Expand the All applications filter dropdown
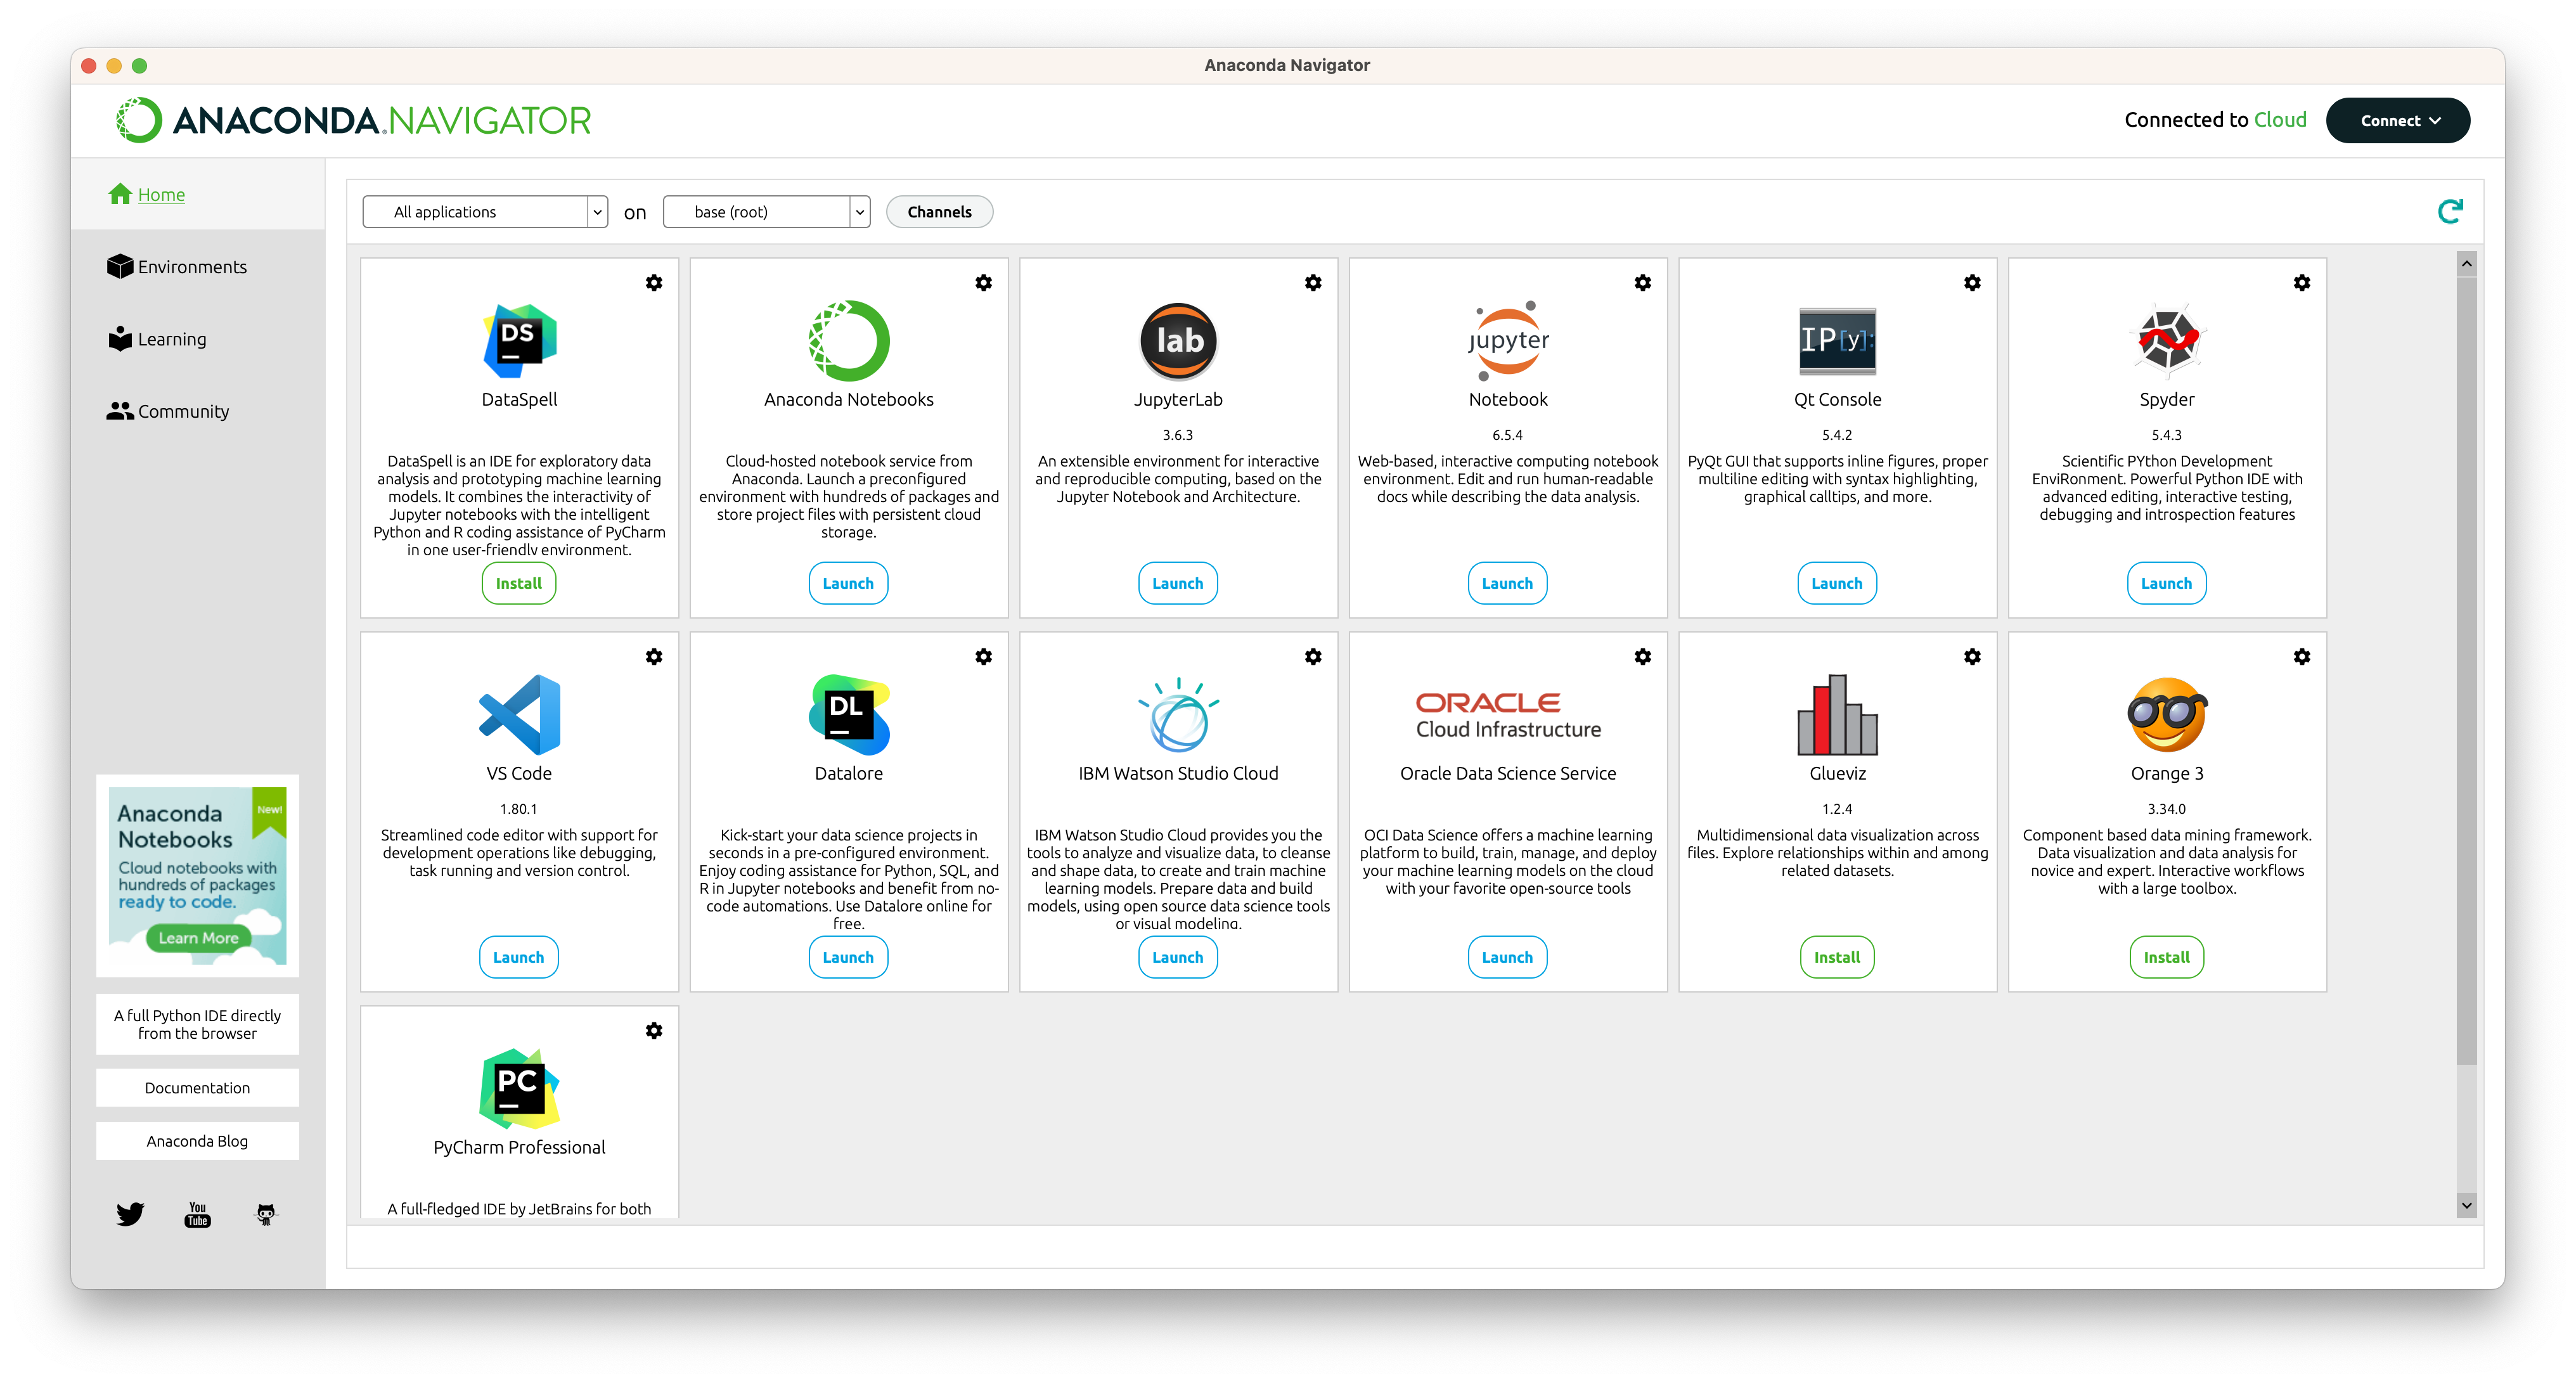2576x1383 pixels. click(485, 212)
